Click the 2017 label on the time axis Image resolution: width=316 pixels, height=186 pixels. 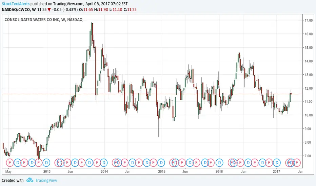coord(277,171)
